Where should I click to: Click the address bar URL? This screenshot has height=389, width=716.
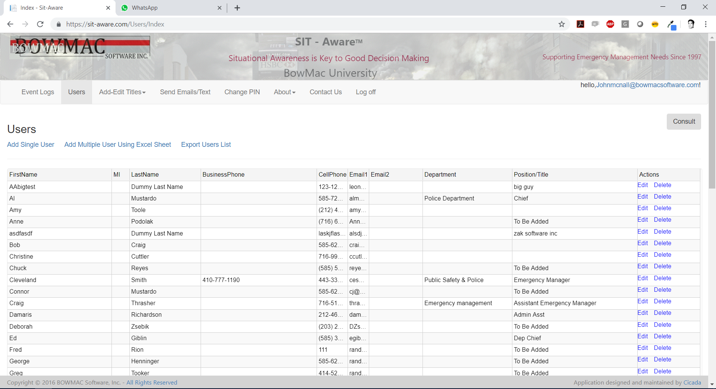(115, 24)
